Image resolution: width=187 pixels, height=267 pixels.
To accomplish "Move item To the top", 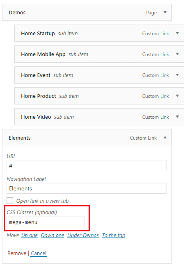I will 114,235.
